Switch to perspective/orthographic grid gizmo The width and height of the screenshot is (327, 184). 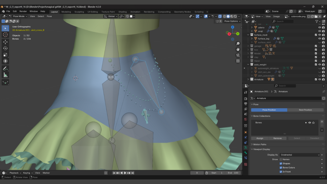(x=238, y=61)
